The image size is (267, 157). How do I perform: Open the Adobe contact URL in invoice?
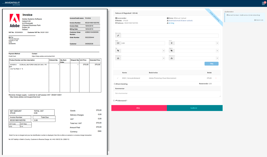point(43,56)
